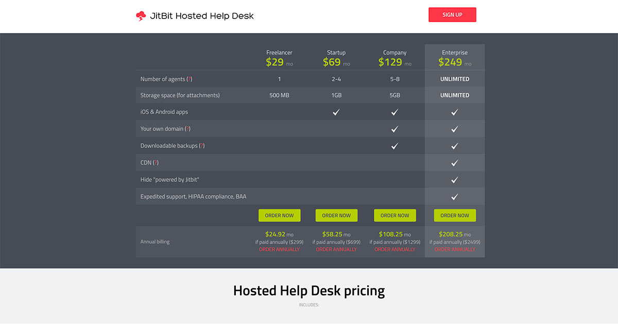Click the Startup iOS & Android apps checkmark

click(336, 112)
